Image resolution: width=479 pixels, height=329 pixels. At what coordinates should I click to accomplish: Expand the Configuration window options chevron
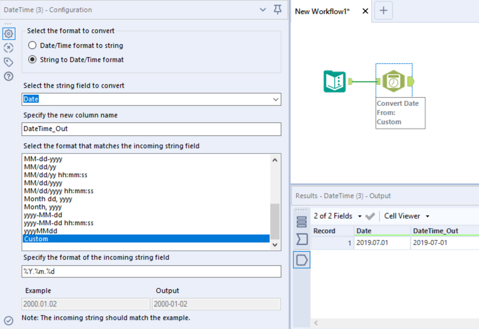263,10
